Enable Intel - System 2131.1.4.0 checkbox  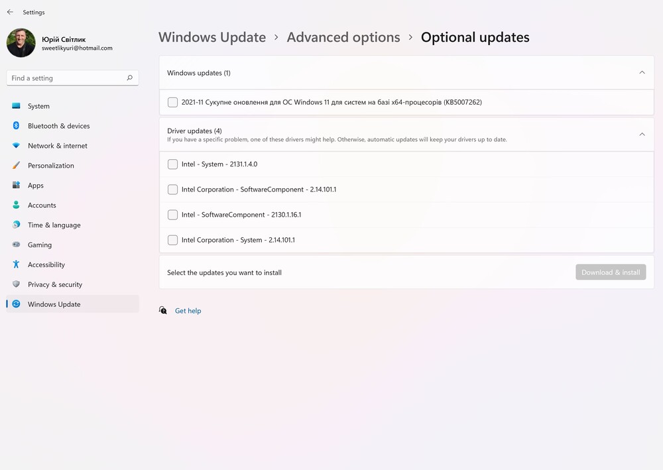(x=173, y=164)
